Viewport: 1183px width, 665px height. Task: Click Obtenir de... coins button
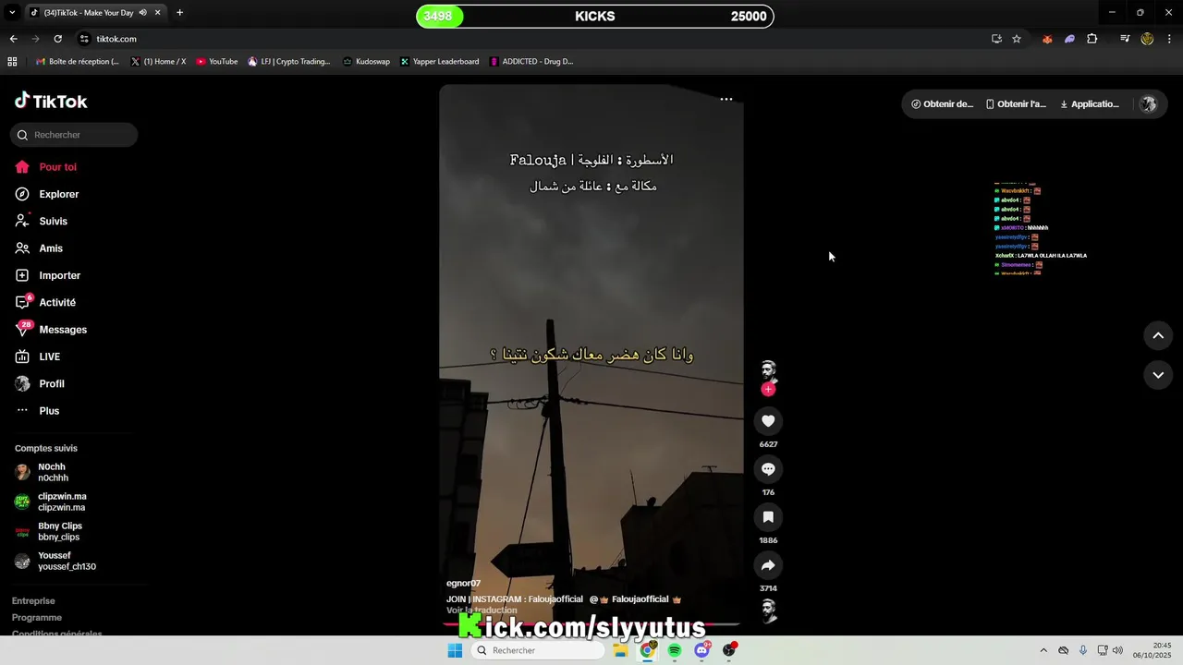[942, 104]
